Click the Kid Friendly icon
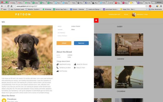The height and width of the screenshot is (102, 163). coord(58,71)
